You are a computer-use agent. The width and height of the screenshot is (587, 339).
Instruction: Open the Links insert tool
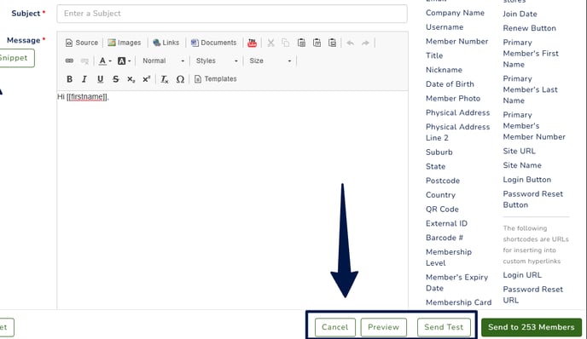(166, 43)
